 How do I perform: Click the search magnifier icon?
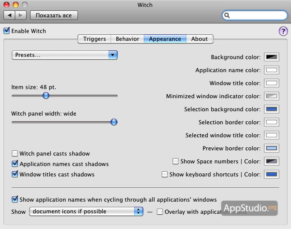227,15
